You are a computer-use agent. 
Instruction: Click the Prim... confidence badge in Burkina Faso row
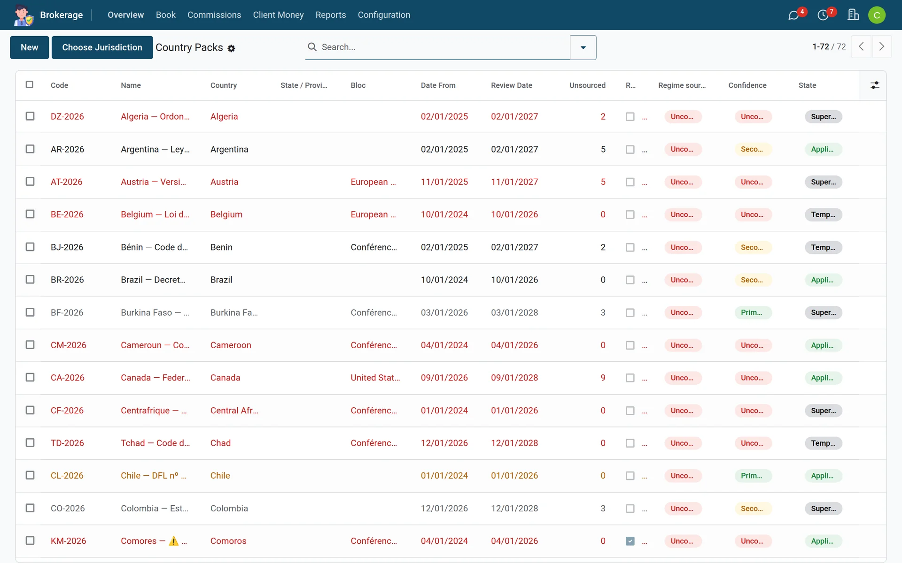(753, 312)
